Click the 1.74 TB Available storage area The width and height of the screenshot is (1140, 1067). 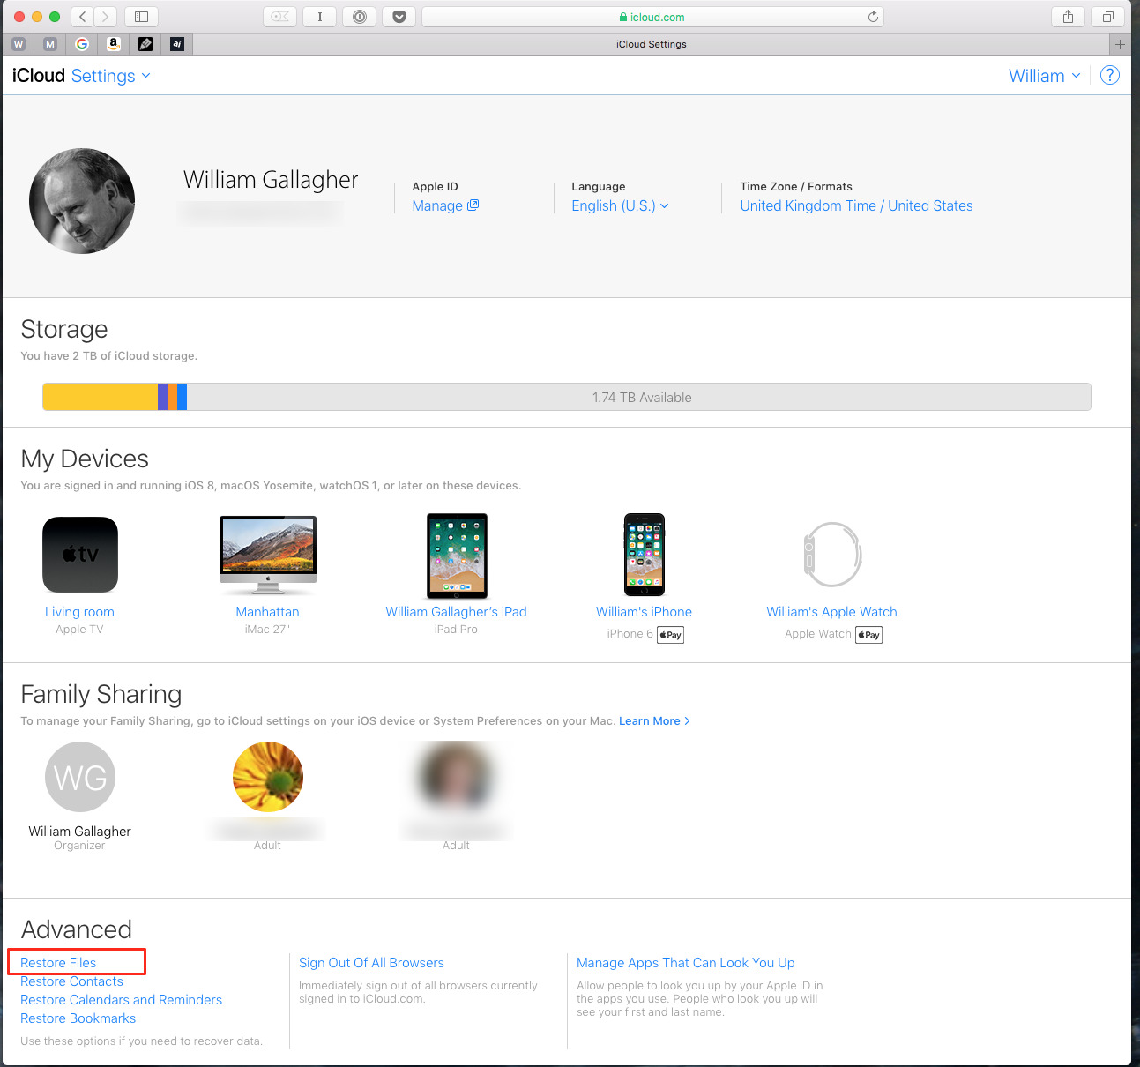[x=641, y=397]
